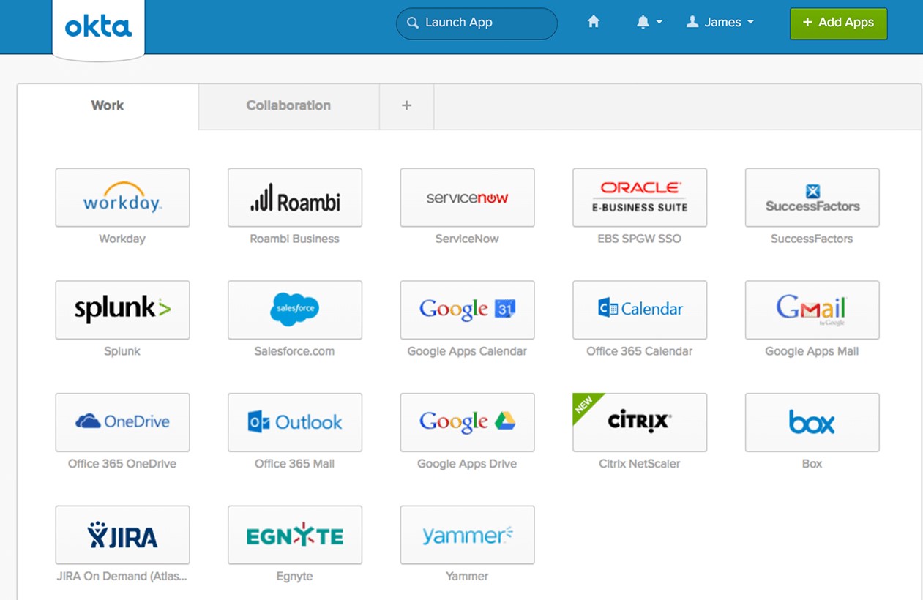The height and width of the screenshot is (600, 923).
Task: Click the green Add Apps button
Action: click(x=838, y=23)
